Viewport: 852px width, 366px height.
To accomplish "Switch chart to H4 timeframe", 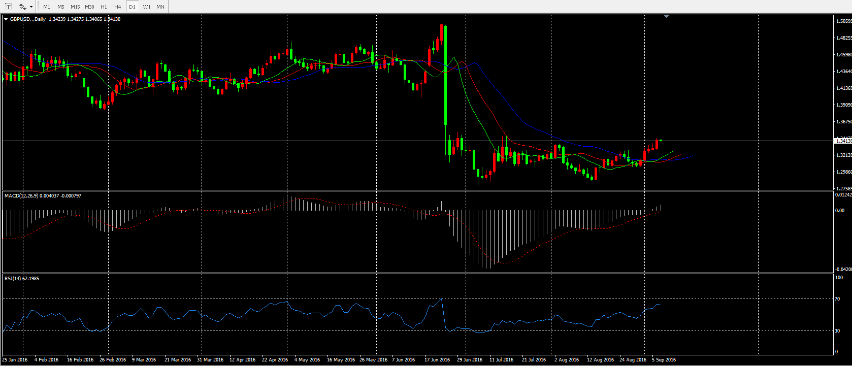I will [118, 7].
